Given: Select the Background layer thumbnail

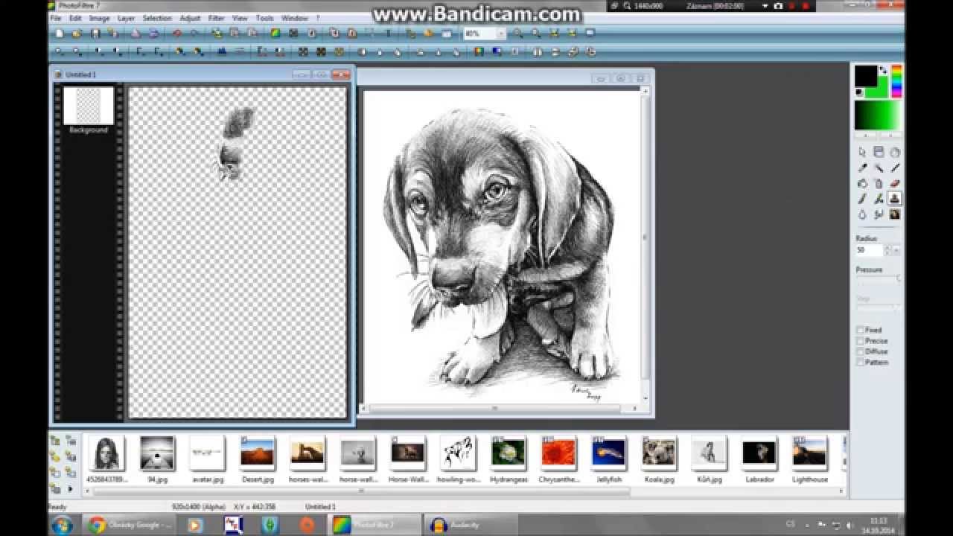Looking at the screenshot, I should click(89, 106).
